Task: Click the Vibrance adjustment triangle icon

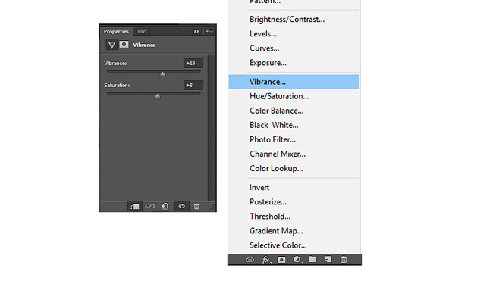Action: pos(111,45)
